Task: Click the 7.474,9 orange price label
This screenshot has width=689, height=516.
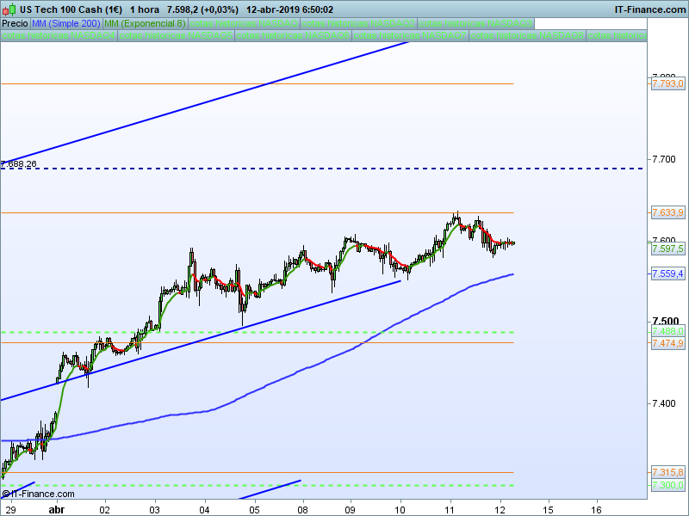Action: (x=667, y=342)
